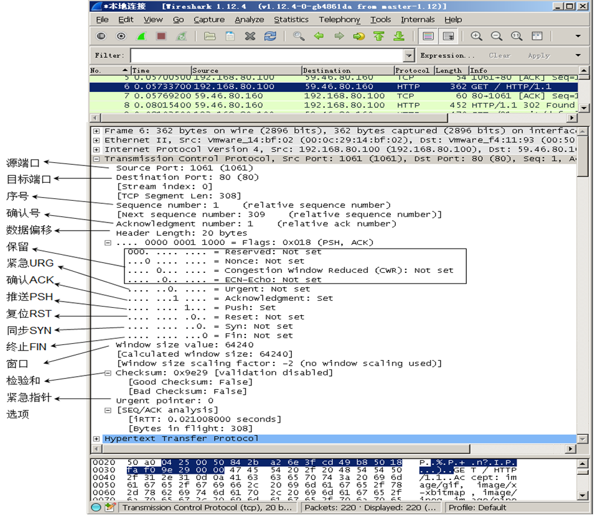Close this capture file
595x516 pixels.
coord(250,36)
